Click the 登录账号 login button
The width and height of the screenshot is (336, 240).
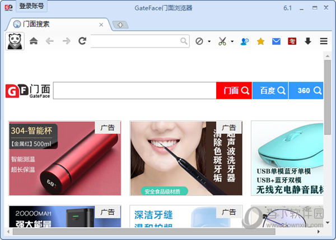pos(31,6)
